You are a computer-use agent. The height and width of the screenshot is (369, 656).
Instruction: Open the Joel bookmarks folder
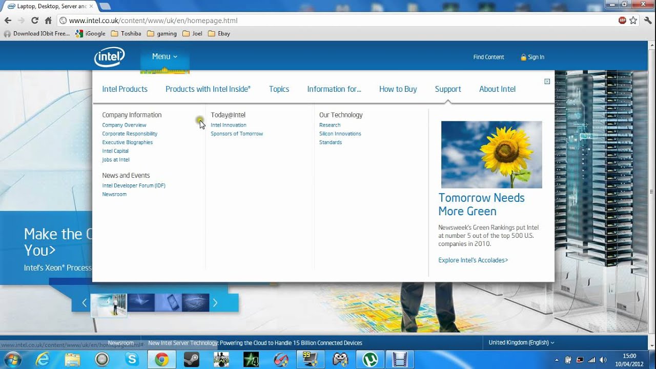192,34
